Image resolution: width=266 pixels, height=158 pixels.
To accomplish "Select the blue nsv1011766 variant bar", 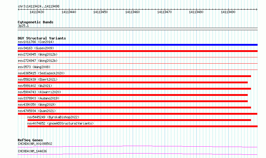I will 137,45.
